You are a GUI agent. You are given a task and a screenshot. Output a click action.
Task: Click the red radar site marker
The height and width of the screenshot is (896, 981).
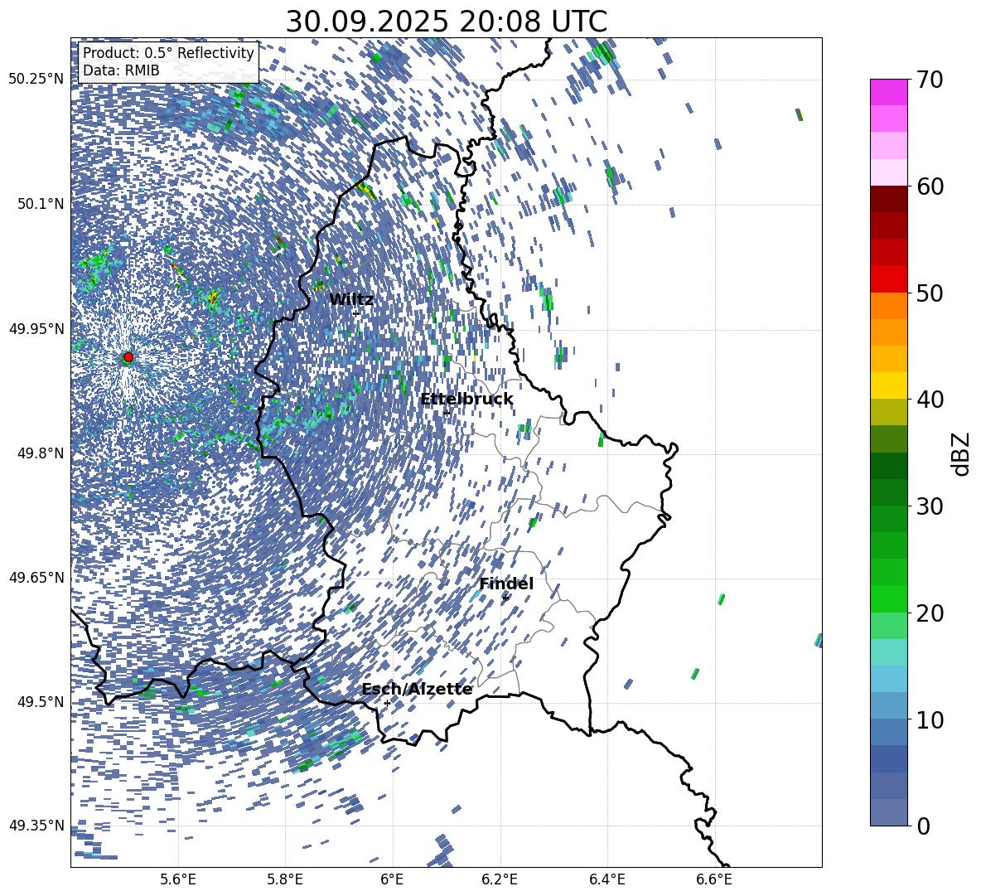[x=128, y=357]
